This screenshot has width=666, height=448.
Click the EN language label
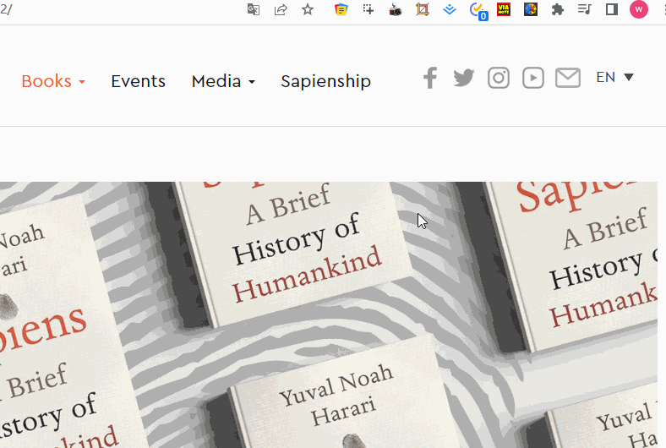point(605,77)
